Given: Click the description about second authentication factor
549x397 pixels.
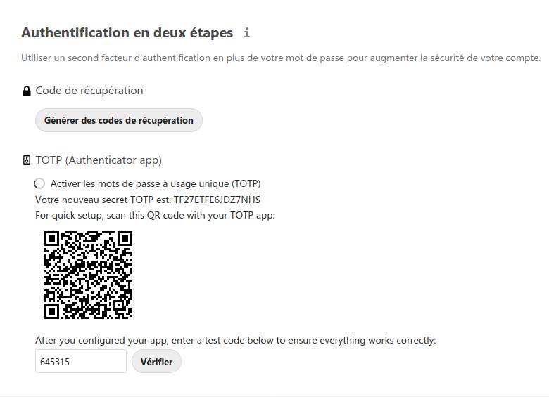Looking at the screenshot, I should click(281, 58).
